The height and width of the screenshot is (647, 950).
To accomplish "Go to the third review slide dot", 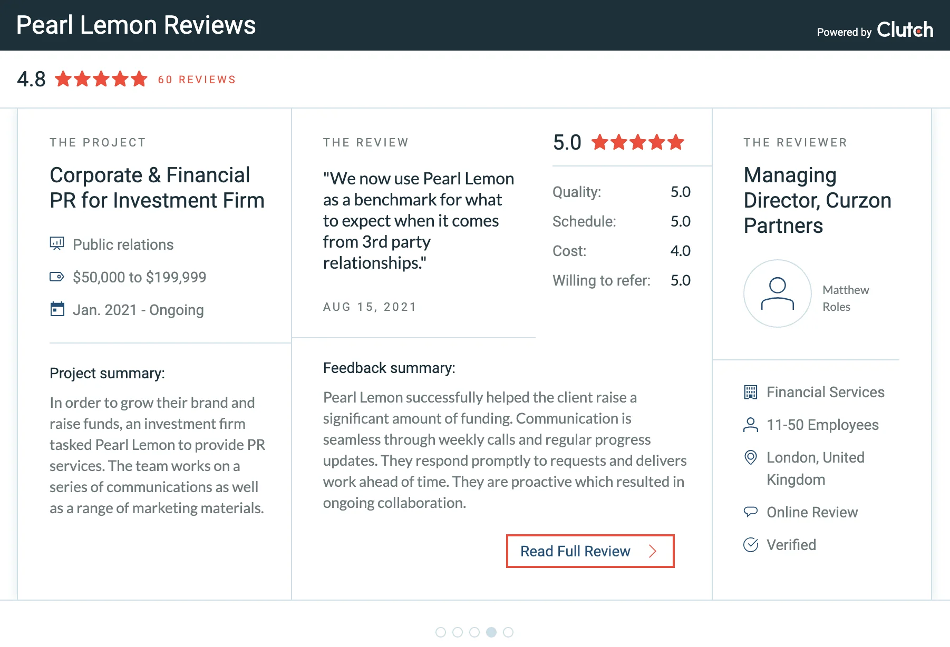I will point(474,632).
